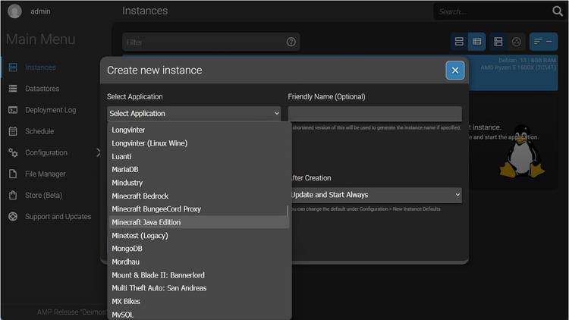The image size is (569, 320).
Task: Choose Multi Theft Auto: San Andreas option
Action: tap(199, 288)
